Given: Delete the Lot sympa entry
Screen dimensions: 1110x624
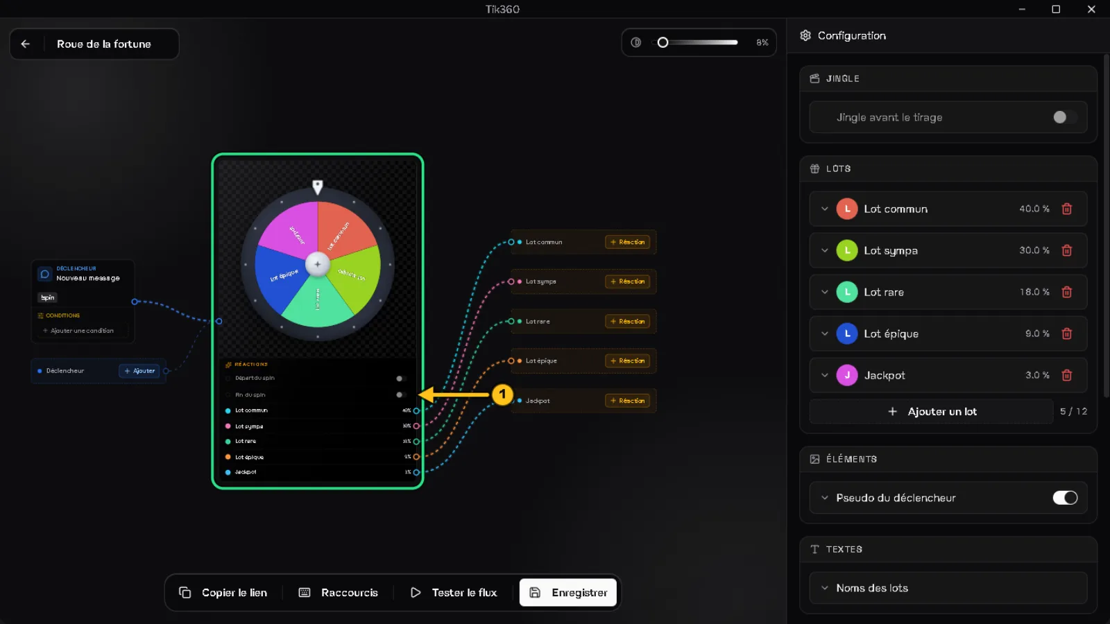Looking at the screenshot, I should coord(1067,250).
